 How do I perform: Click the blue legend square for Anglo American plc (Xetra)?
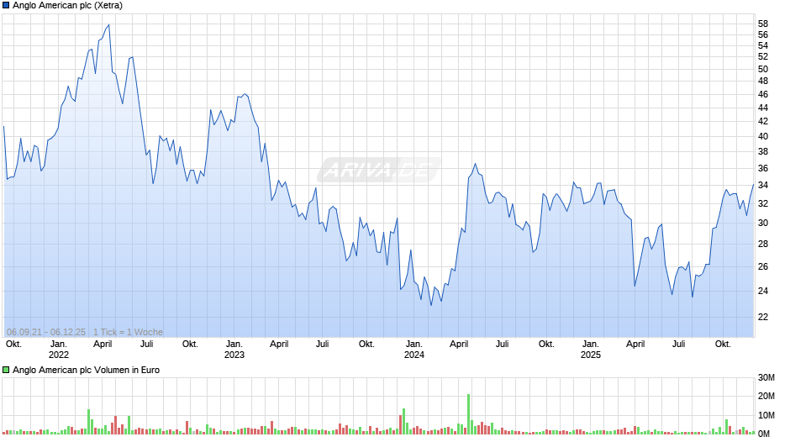(6, 6)
